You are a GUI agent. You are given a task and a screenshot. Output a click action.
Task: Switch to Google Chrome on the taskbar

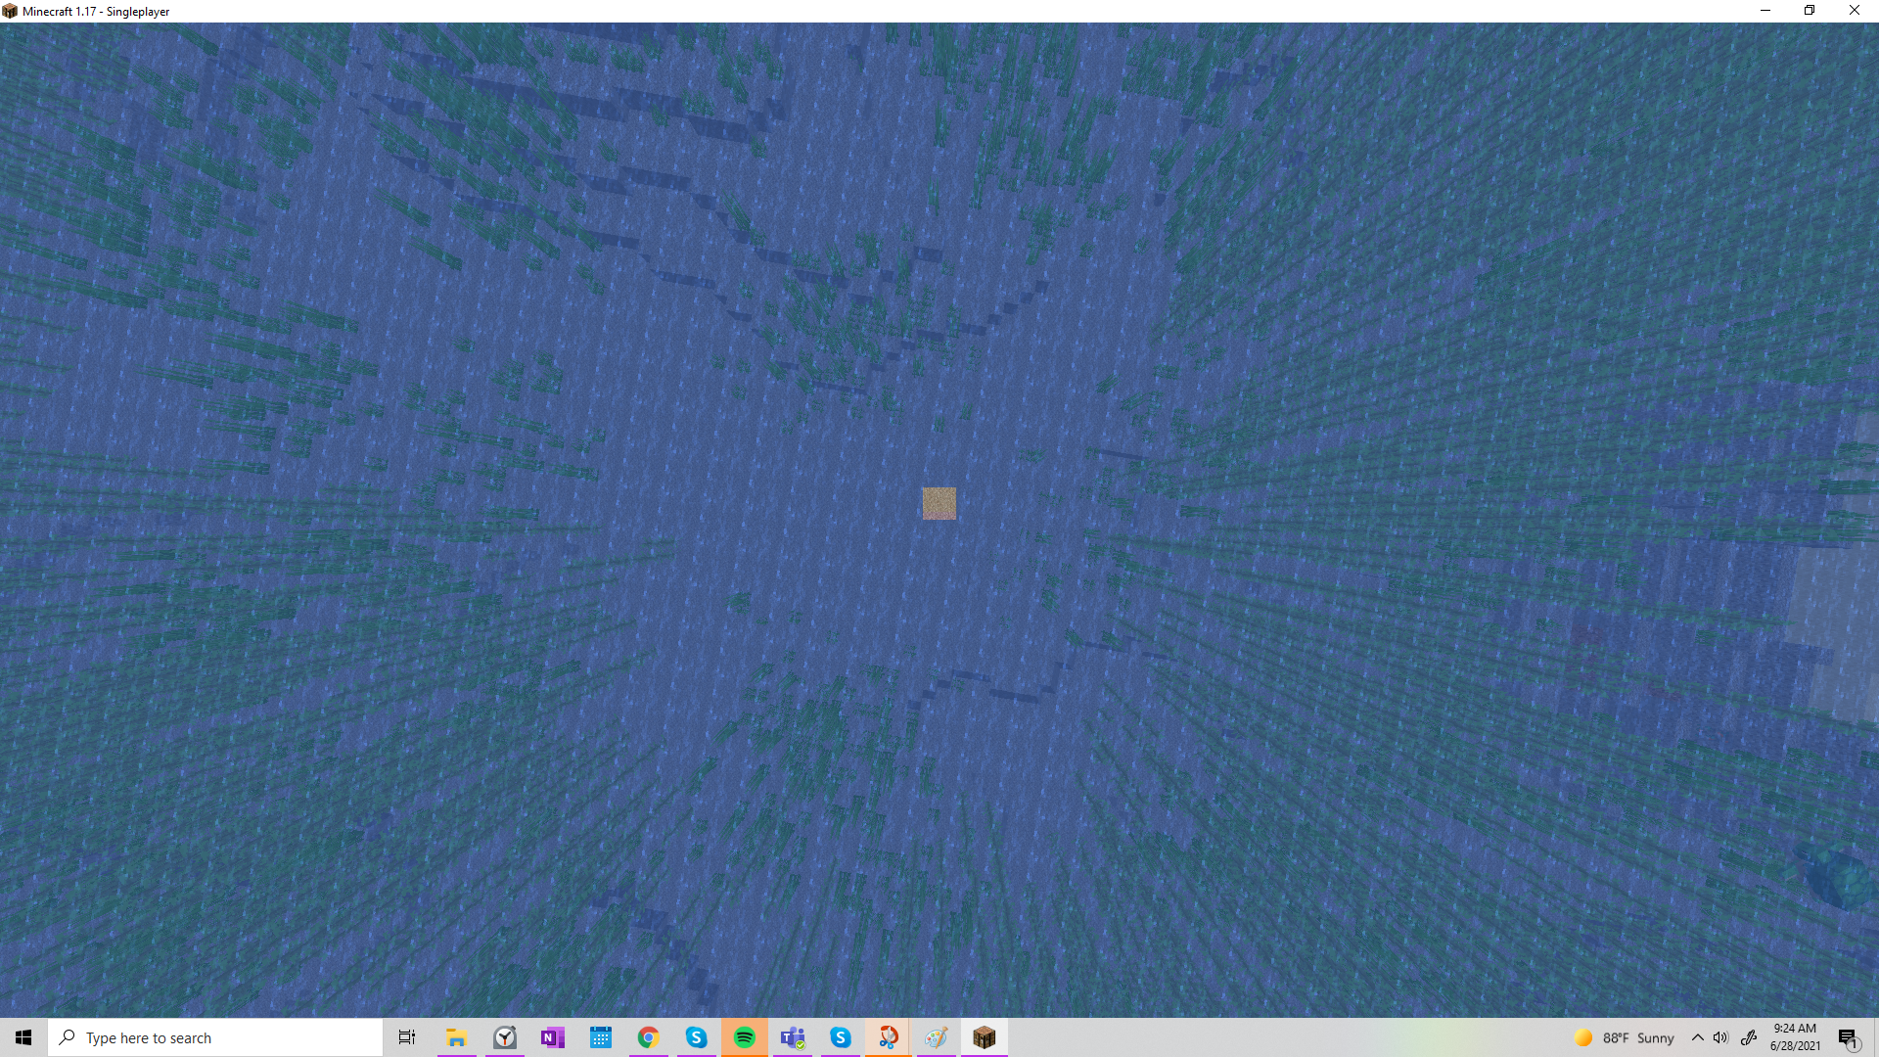[x=648, y=1037]
